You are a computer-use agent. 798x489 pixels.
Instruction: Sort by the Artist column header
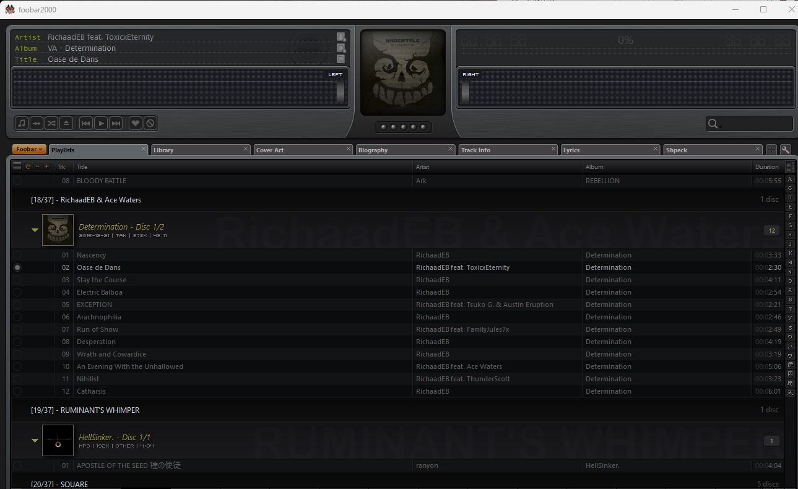point(498,167)
